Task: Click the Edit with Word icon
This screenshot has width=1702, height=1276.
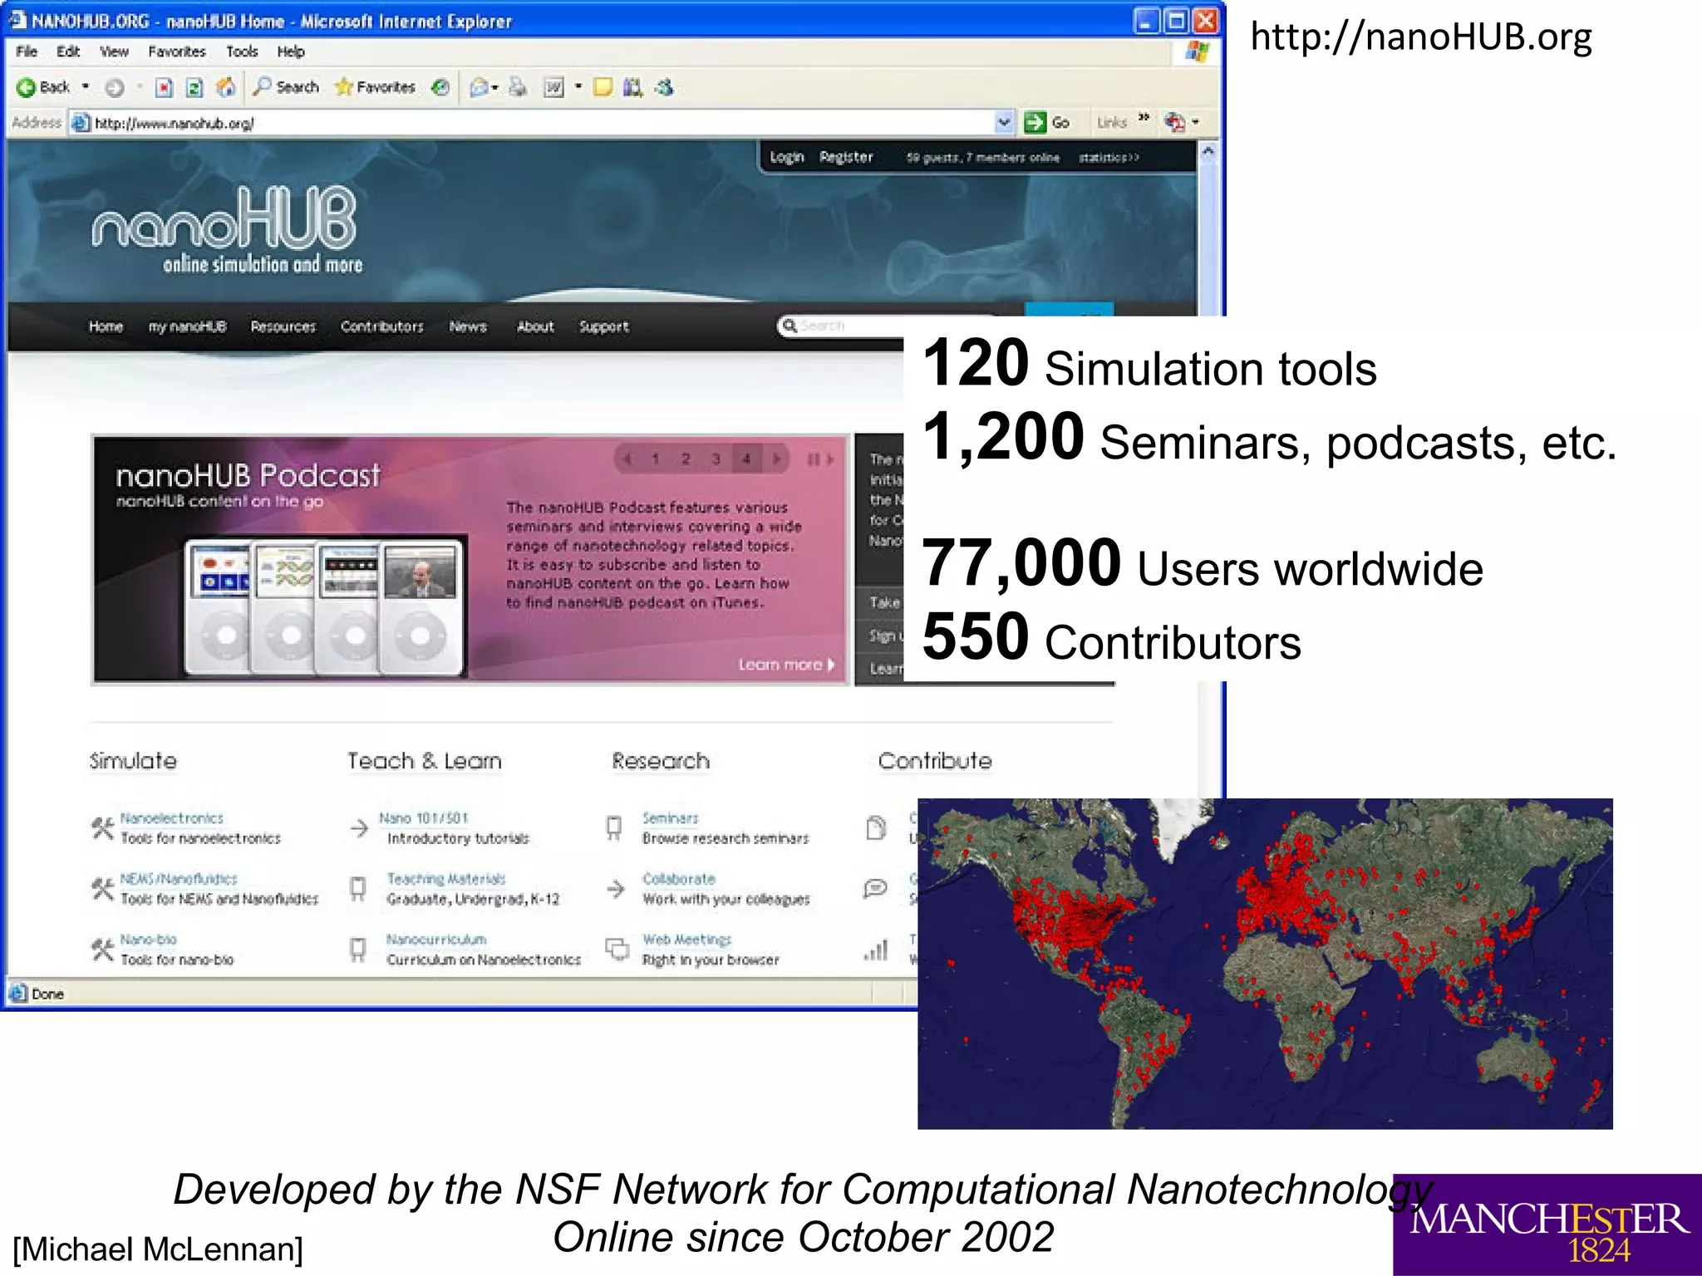Action: pos(553,87)
